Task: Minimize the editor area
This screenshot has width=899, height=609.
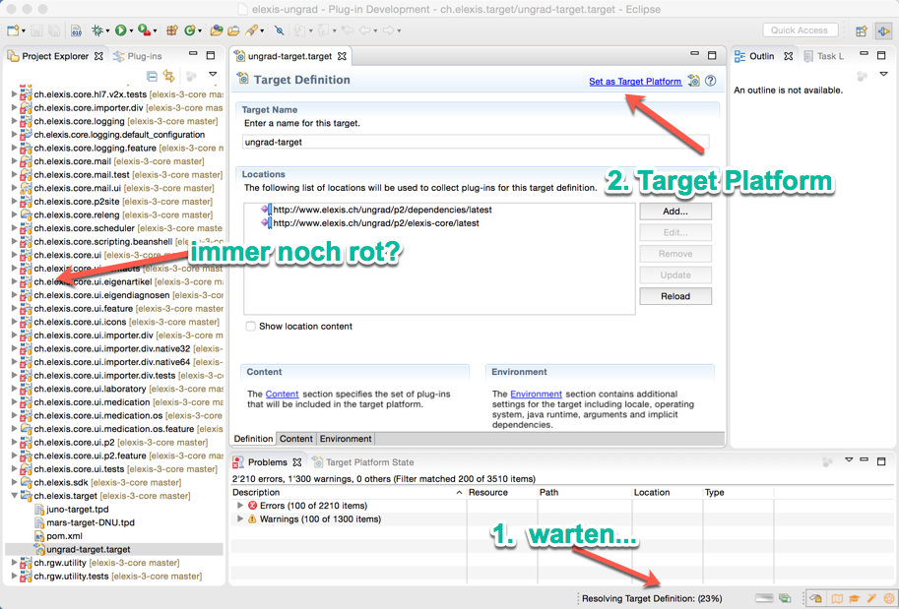Action: [695, 55]
